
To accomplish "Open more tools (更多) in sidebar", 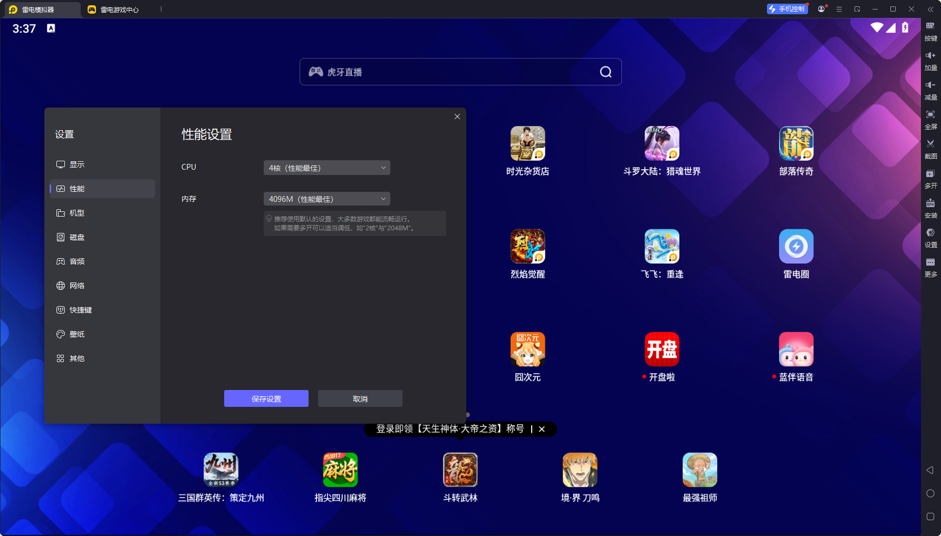I will (x=930, y=262).
